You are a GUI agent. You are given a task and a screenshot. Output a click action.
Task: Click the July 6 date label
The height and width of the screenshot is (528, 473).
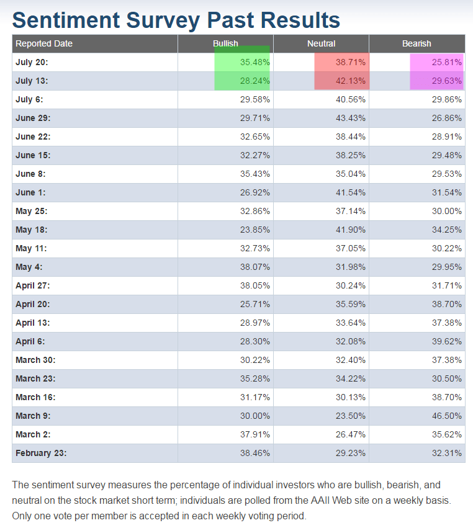click(29, 100)
